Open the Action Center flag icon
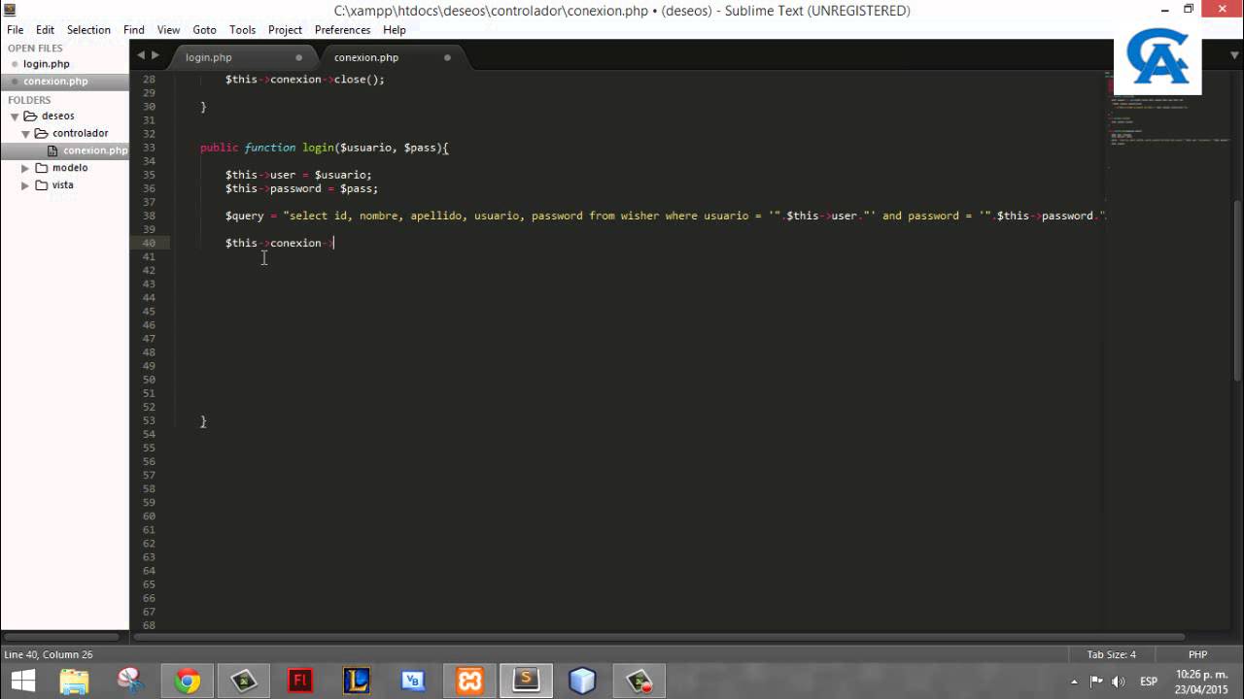 pos(1096,682)
